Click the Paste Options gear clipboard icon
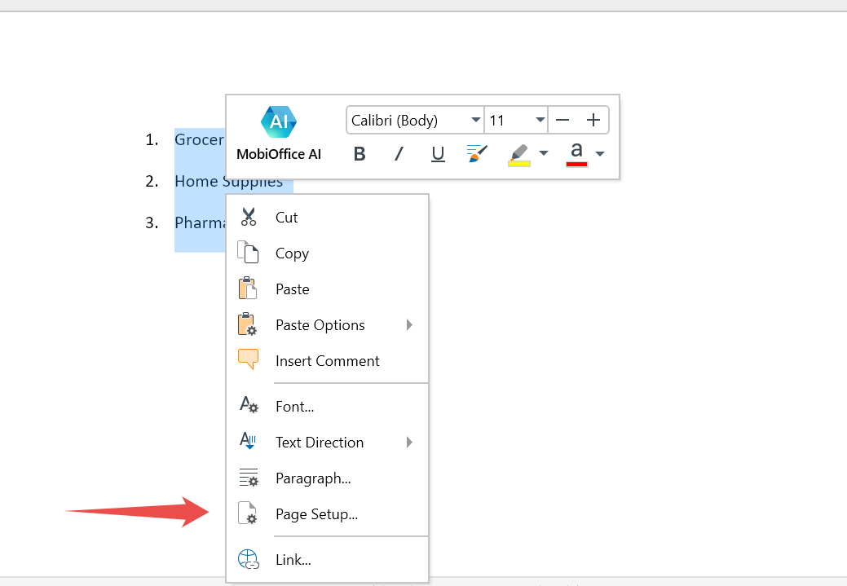Screen dimensions: 847x586 click(247, 324)
